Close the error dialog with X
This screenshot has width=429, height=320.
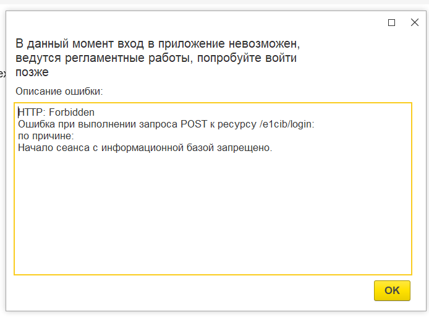[x=414, y=22]
